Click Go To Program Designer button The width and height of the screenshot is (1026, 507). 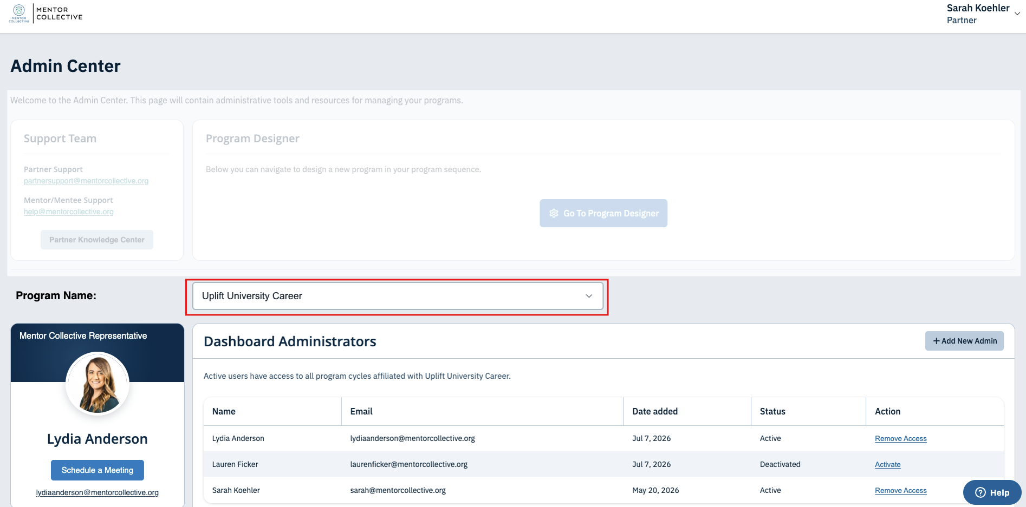(603, 213)
